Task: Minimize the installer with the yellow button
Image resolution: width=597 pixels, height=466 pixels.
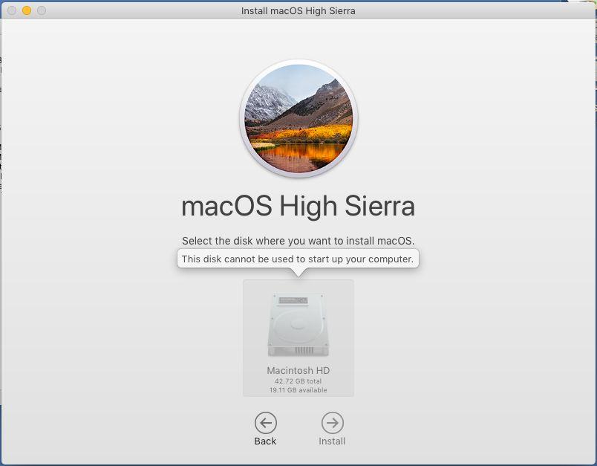Action: point(27,10)
